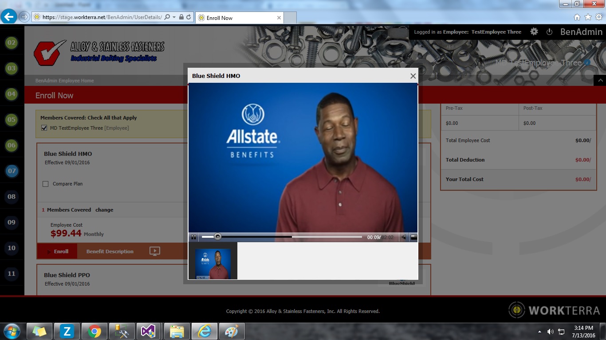
Task: Click the security lock icon in the address bar
Action: coord(181,17)
